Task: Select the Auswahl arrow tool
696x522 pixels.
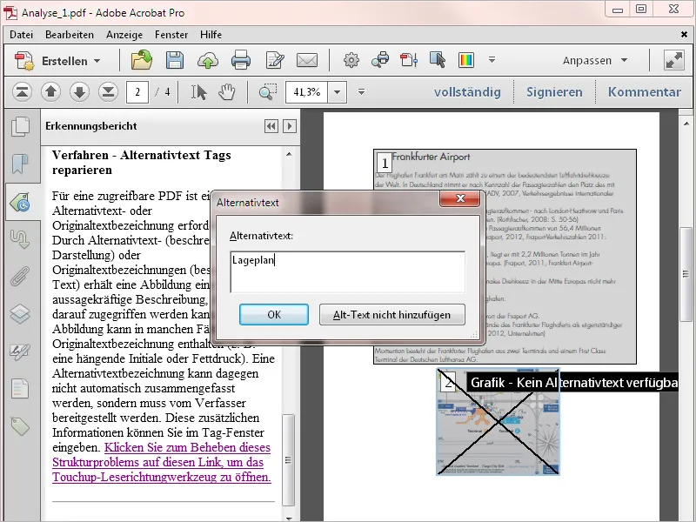Action: coord(198,90)
